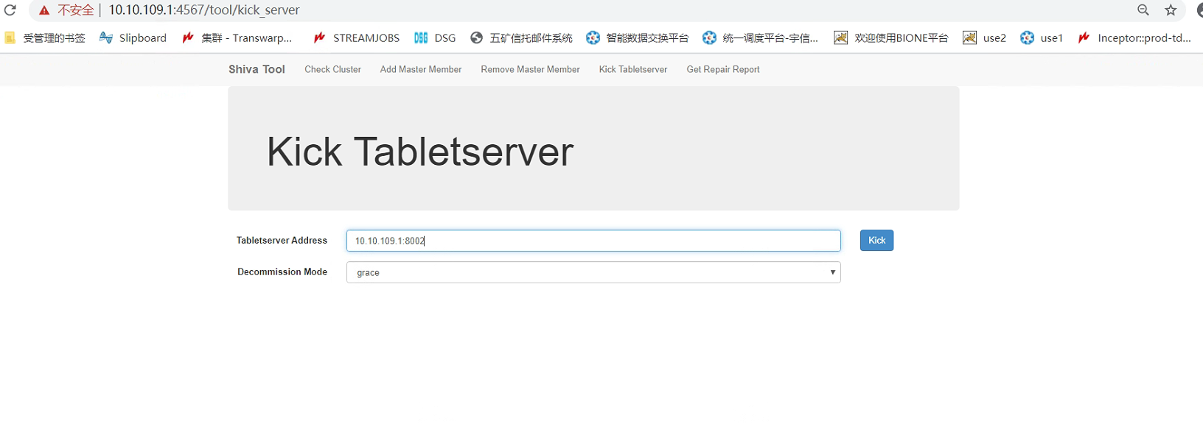Image resolution: width=1203 pixels, height=440 pixels.
Task: Go to Check Cluster page
Action: (x=332, y=70)
